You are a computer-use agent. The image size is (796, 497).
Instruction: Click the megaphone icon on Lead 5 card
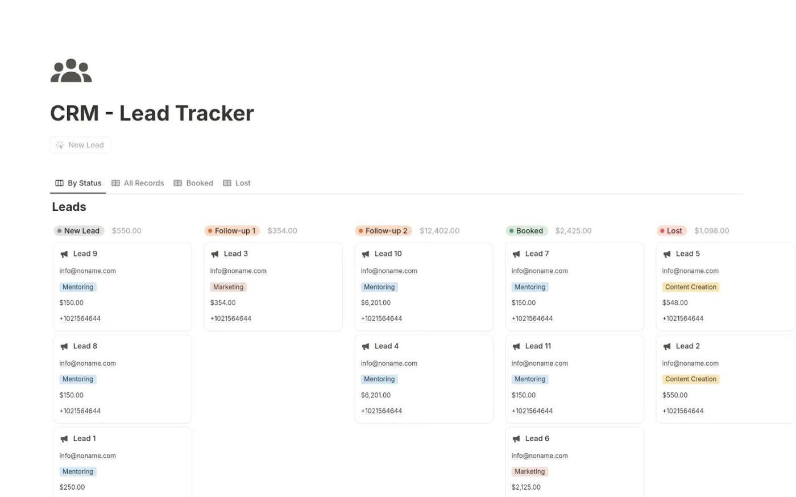(x=666, y=254)
